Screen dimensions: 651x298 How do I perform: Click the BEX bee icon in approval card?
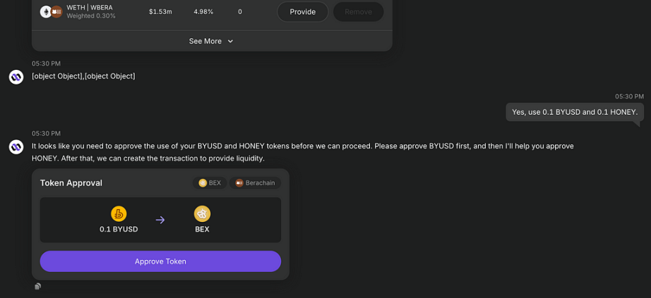[202, 214]
